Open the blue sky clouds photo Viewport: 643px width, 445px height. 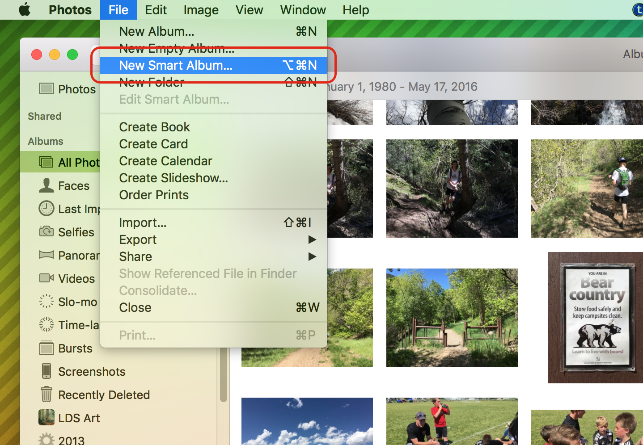tap(307, 421)
